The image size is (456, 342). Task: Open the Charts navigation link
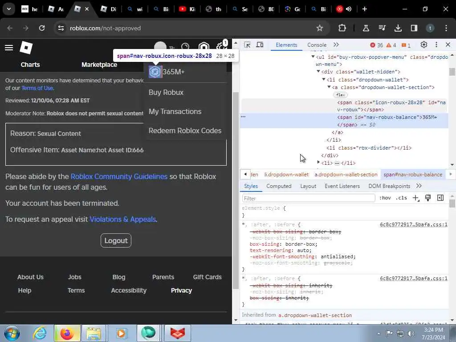click(30, 65)
